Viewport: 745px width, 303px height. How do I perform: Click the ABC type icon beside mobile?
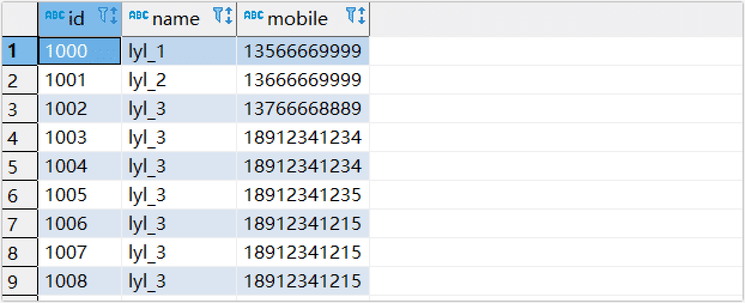point(253,16)
